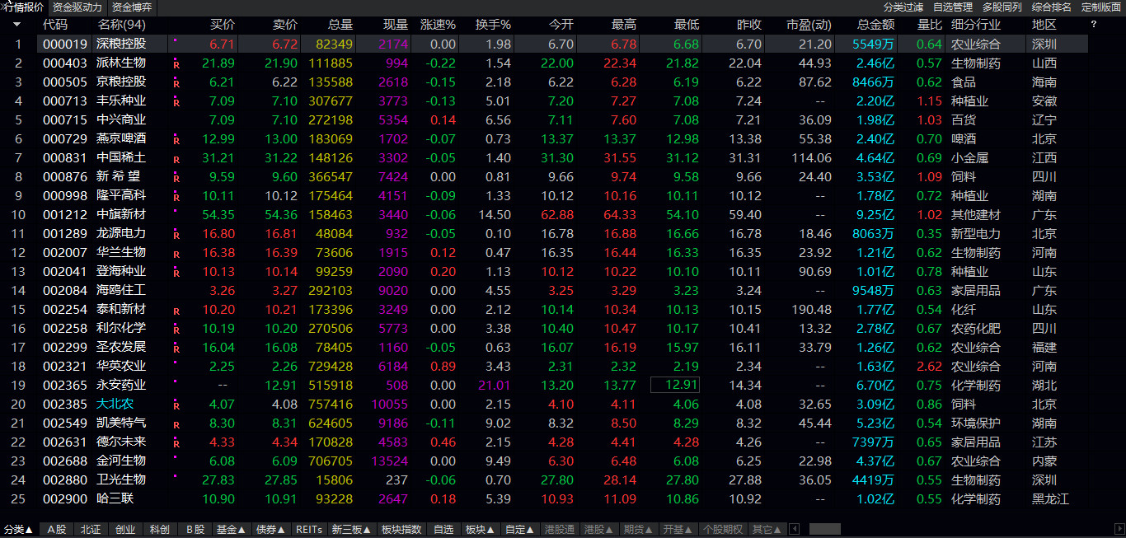This screenshot has height=538, width=1126.
Task: Select the stock row 海鸥住工
Action: pos(562,290)
